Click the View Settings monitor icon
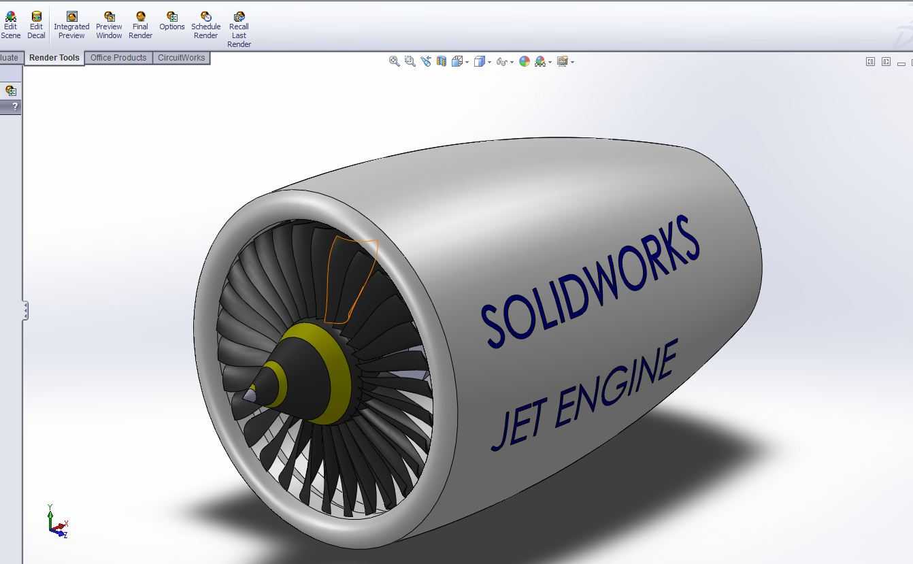This screenshot has height=564, width=913. tap(562, 61)
